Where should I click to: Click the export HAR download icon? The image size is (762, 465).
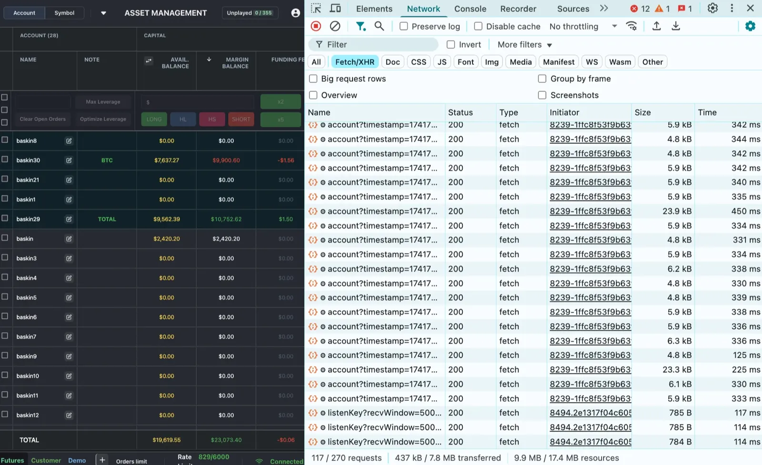pyautogui.click(x=676, y=26)
